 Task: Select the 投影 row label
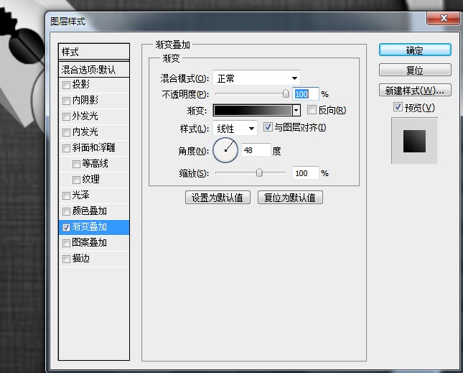tap(81, 84)
